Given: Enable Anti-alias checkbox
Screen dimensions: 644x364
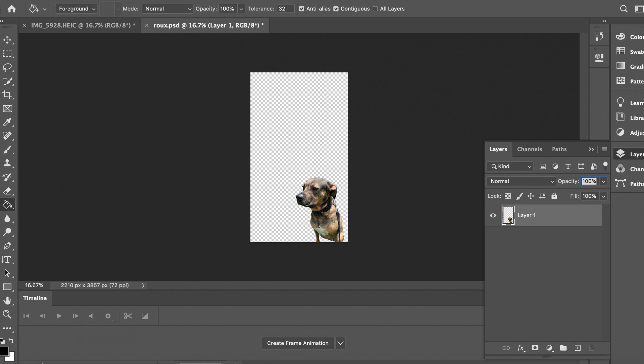Looking at the screenshot, I should coord(301,8).
